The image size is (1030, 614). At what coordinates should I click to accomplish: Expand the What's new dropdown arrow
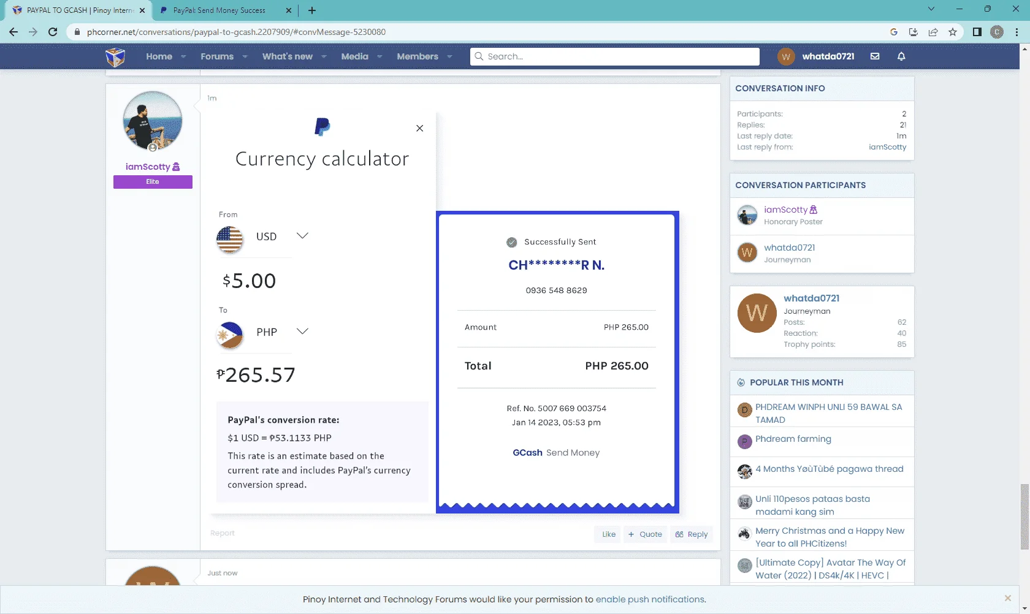pyautogui.click(x=324, y=56)
